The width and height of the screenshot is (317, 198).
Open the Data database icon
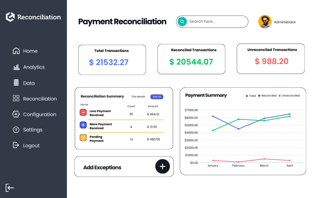pyautogui.click(x=16, y=83)
